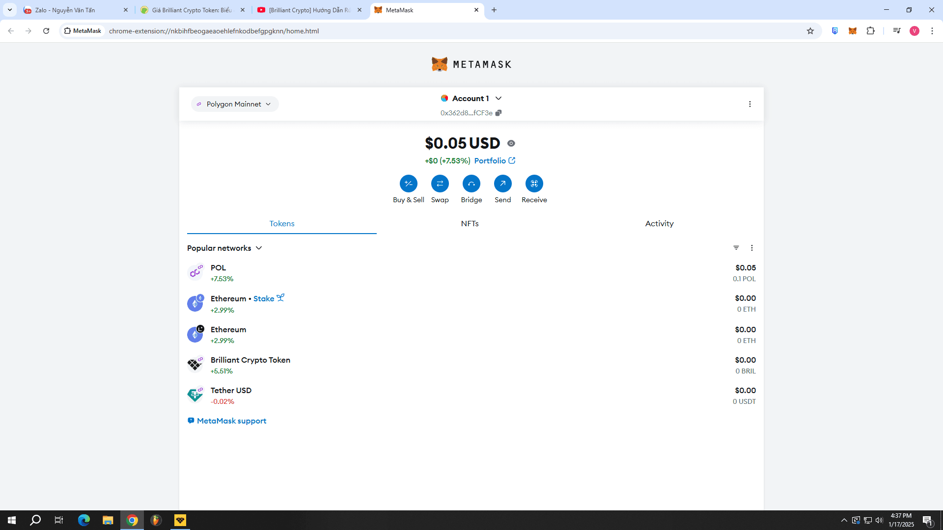
Task: Switch to the Activity tab
Action: click(x=659, y=224)
